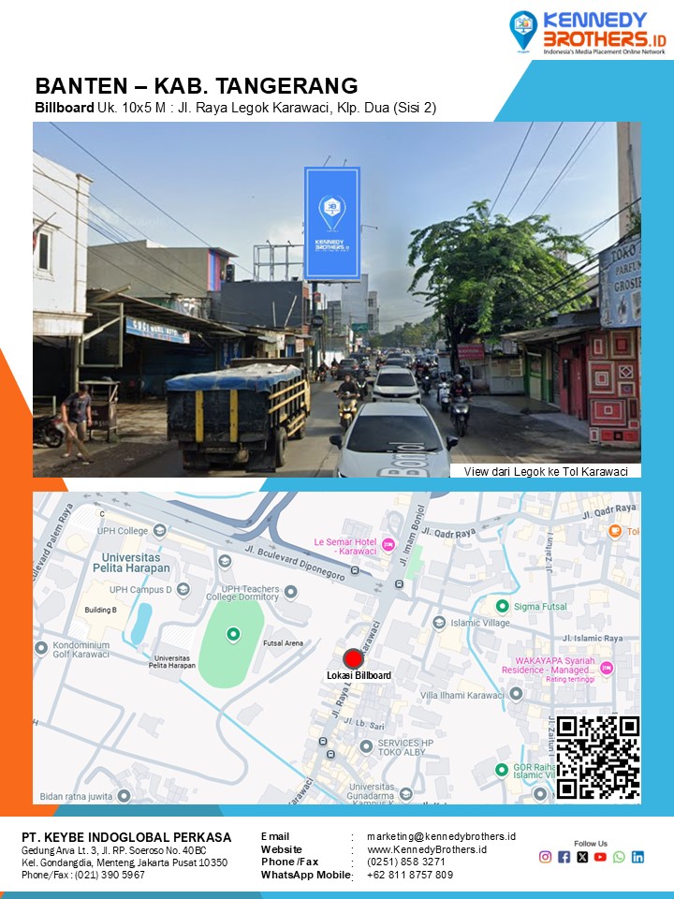
Task: Open the Facebook follow icon
Action: click(x=564, y=857)
